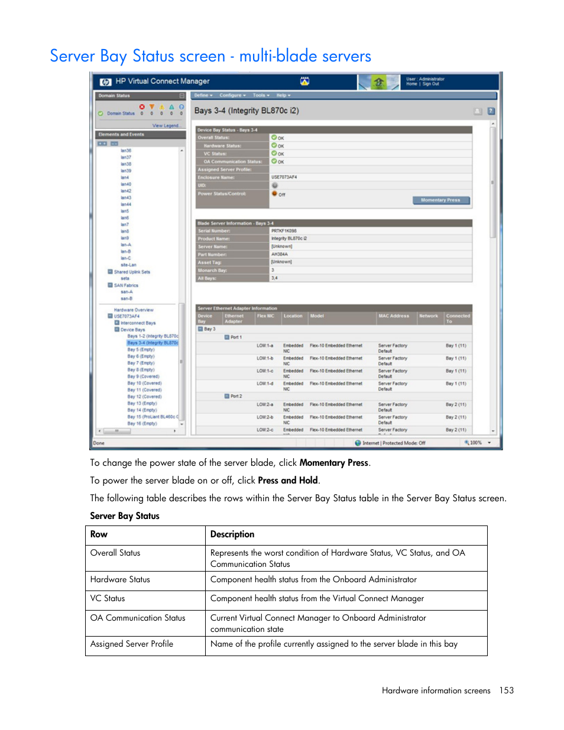The image size is (564, 730).
Task: Open the Configure menu
Action: click(232, 95)
